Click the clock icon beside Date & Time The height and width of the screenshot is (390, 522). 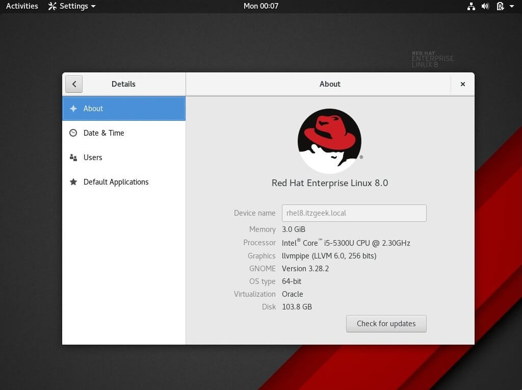pos(73,133)
